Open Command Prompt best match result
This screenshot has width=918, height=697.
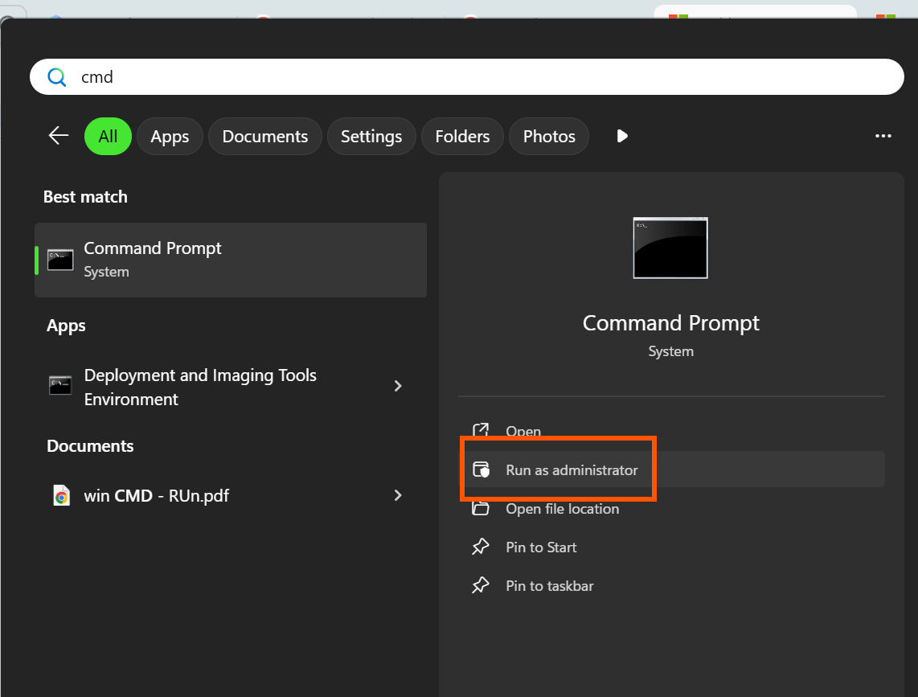tap(231, 260)
